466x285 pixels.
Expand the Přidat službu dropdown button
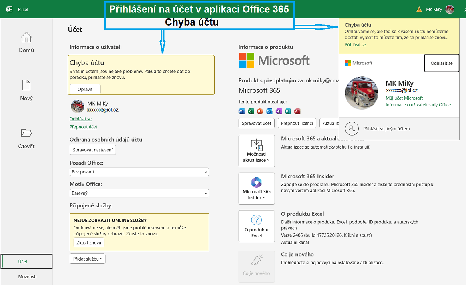point(88,259)
